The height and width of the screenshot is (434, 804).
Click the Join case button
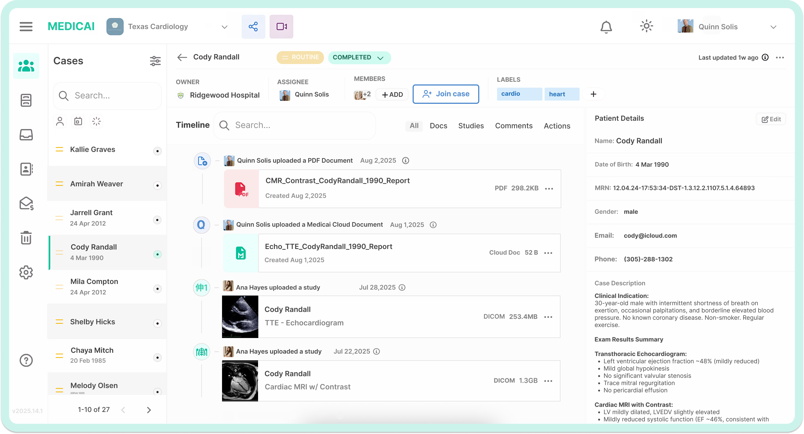tap(446, 94)
